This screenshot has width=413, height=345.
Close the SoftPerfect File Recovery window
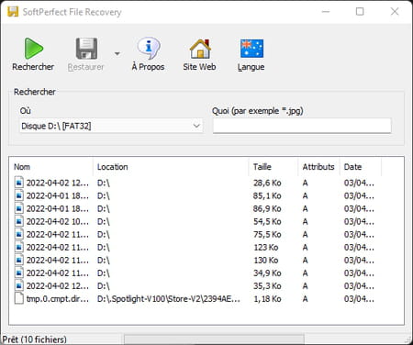point(395,12)
